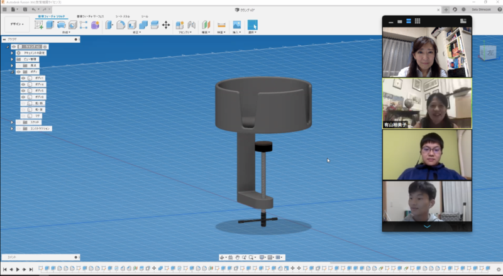Screen dimensions: 503x276
Task: Minimize the video call panel
Action: [390, 22]
